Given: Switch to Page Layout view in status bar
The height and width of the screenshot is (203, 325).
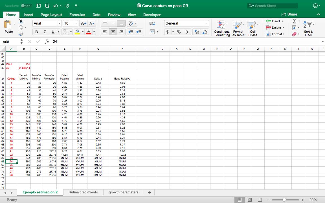Looking at the screenshot, I should click(250, 200).
